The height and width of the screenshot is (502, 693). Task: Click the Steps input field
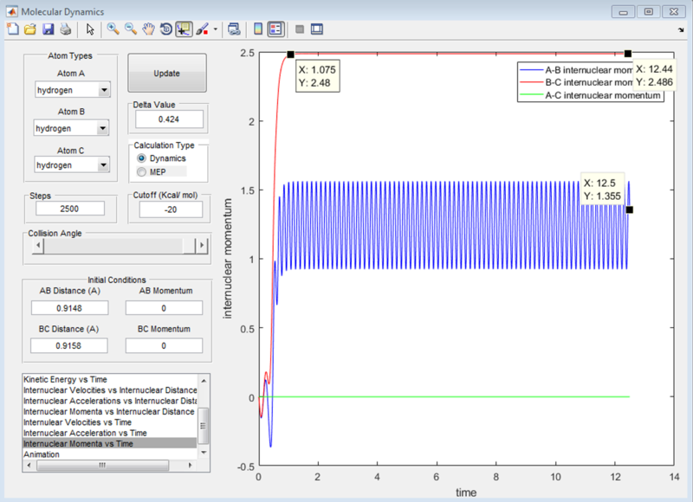point(68,209)
